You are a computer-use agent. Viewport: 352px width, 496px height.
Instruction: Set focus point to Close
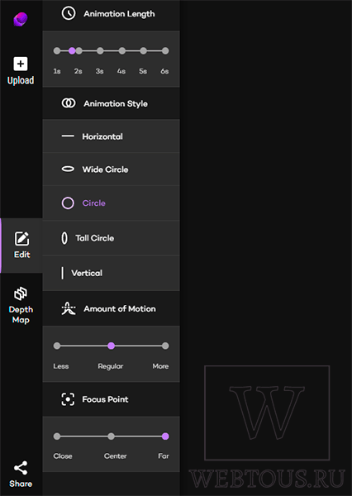pos(57,436)
